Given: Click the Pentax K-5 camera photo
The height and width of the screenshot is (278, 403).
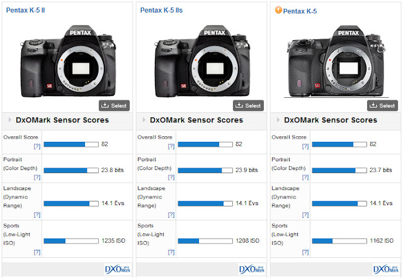Looking at the screenshot, I should [x=336, y=63].
